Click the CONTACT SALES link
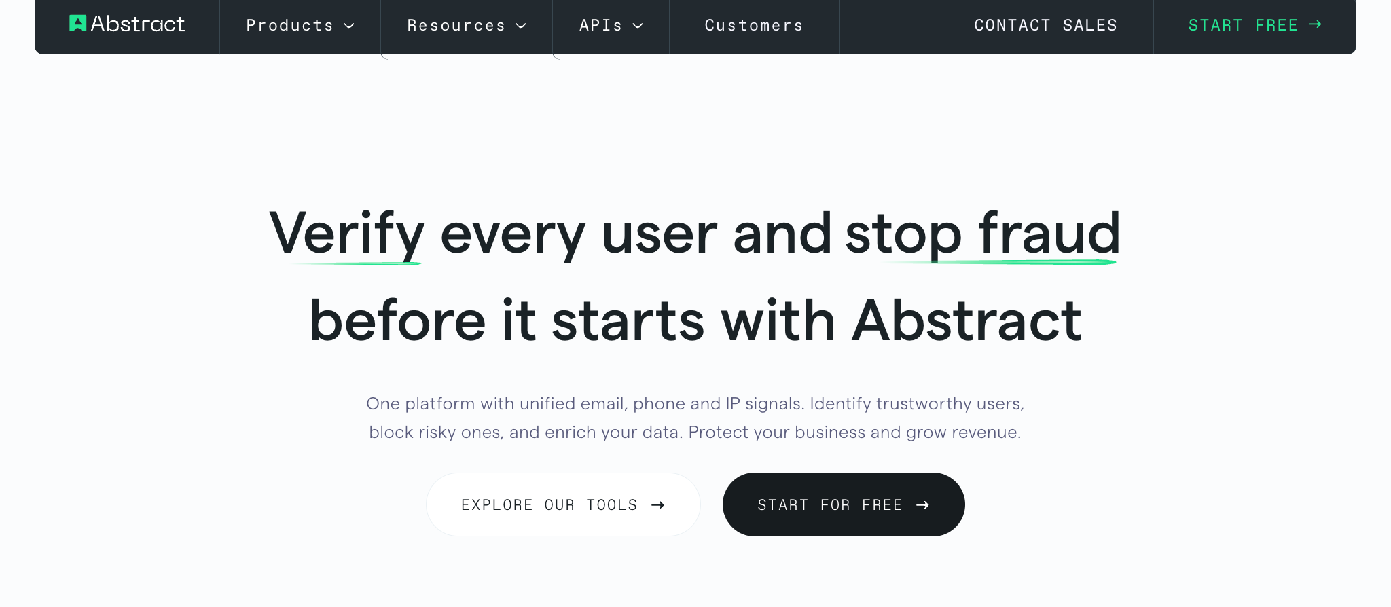 click(x=1046, y=26)
